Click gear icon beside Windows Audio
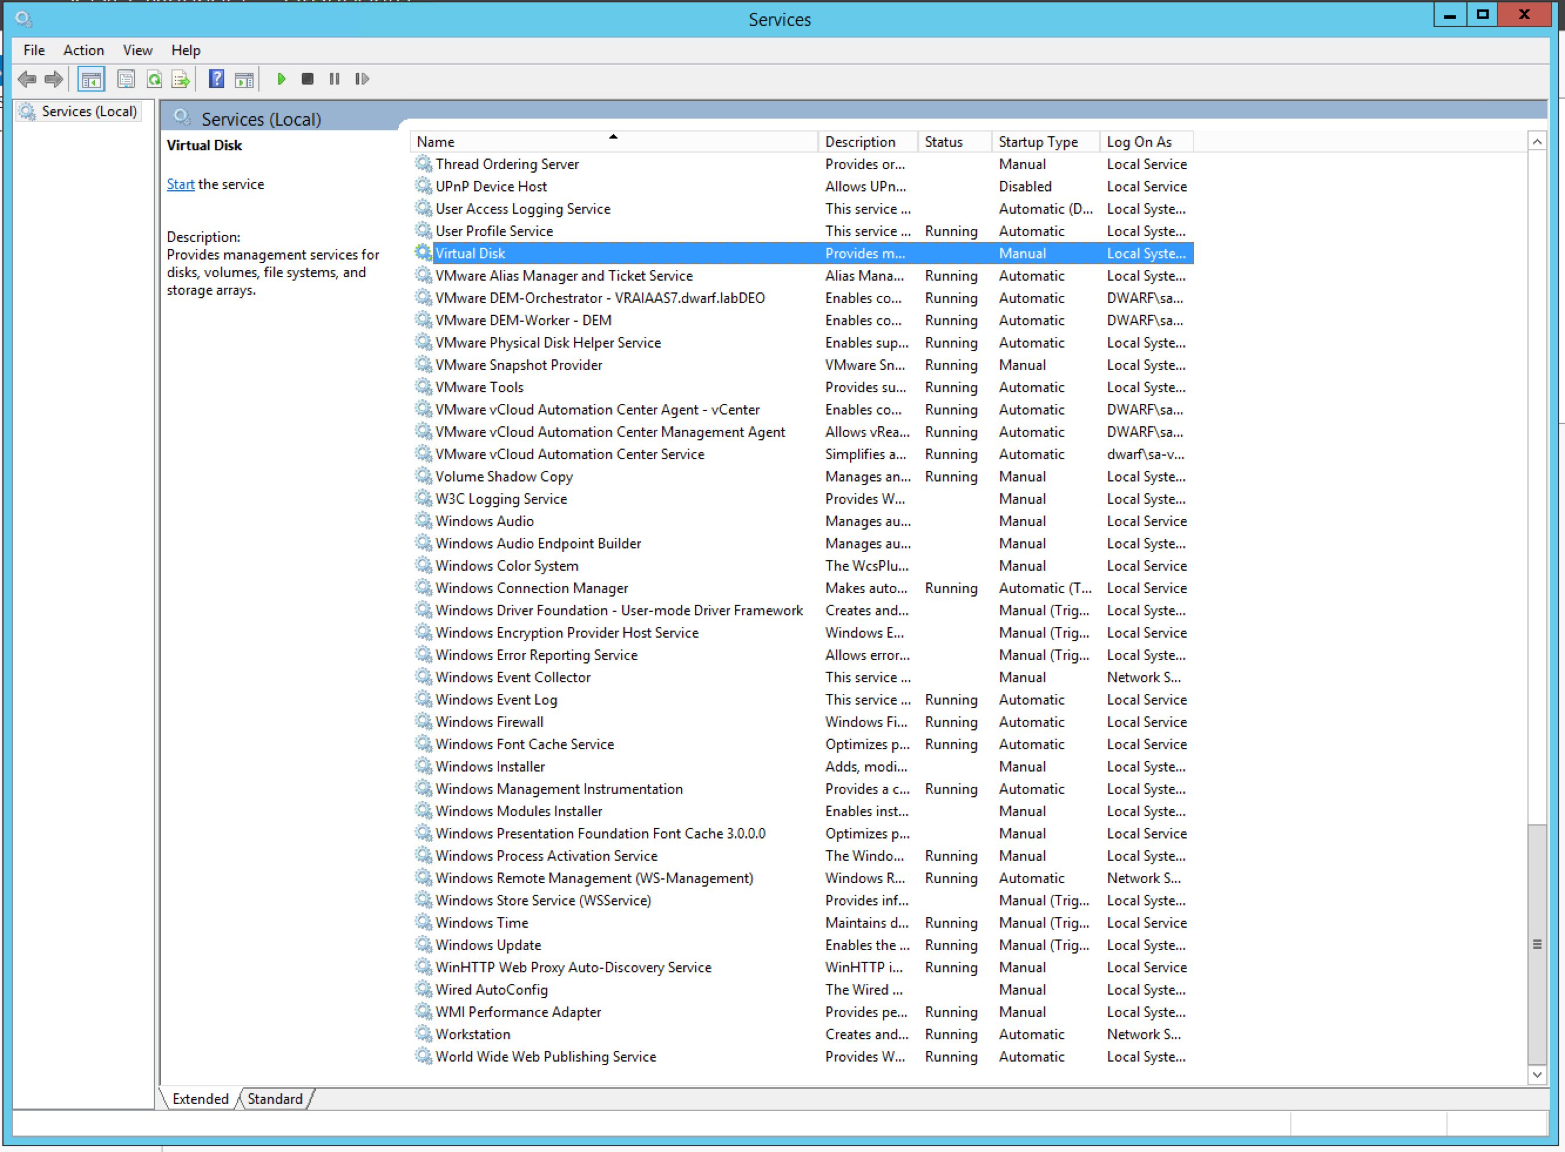Viewport: 1565px width, 1152px height. 423,520
